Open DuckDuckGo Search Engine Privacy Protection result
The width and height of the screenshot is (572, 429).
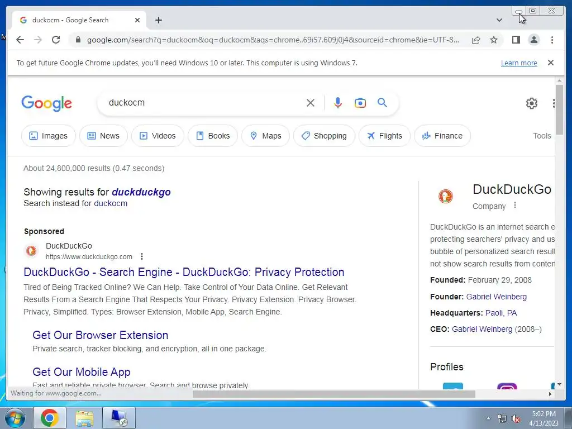(184, 272)
